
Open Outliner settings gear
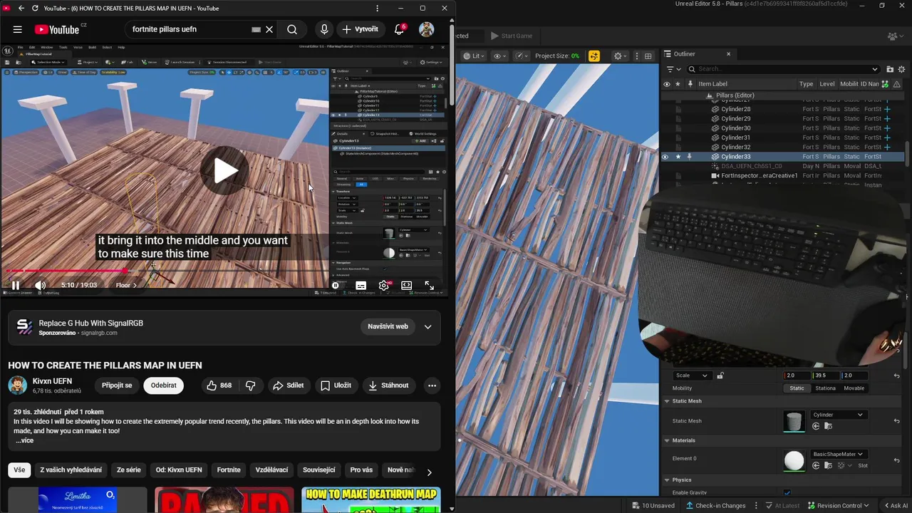point(903,69)
